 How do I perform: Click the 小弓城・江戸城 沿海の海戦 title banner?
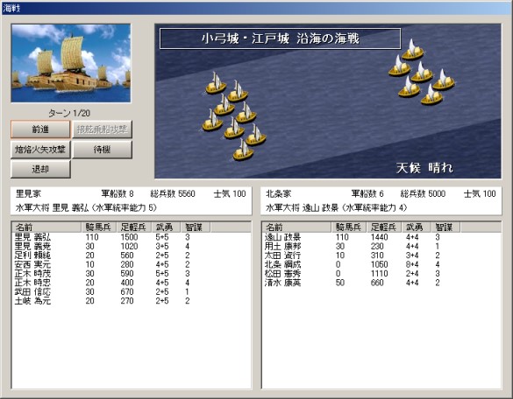click(280, 38)
